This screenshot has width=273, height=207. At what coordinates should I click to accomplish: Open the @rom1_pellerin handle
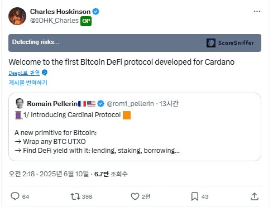tap(130, 104)
